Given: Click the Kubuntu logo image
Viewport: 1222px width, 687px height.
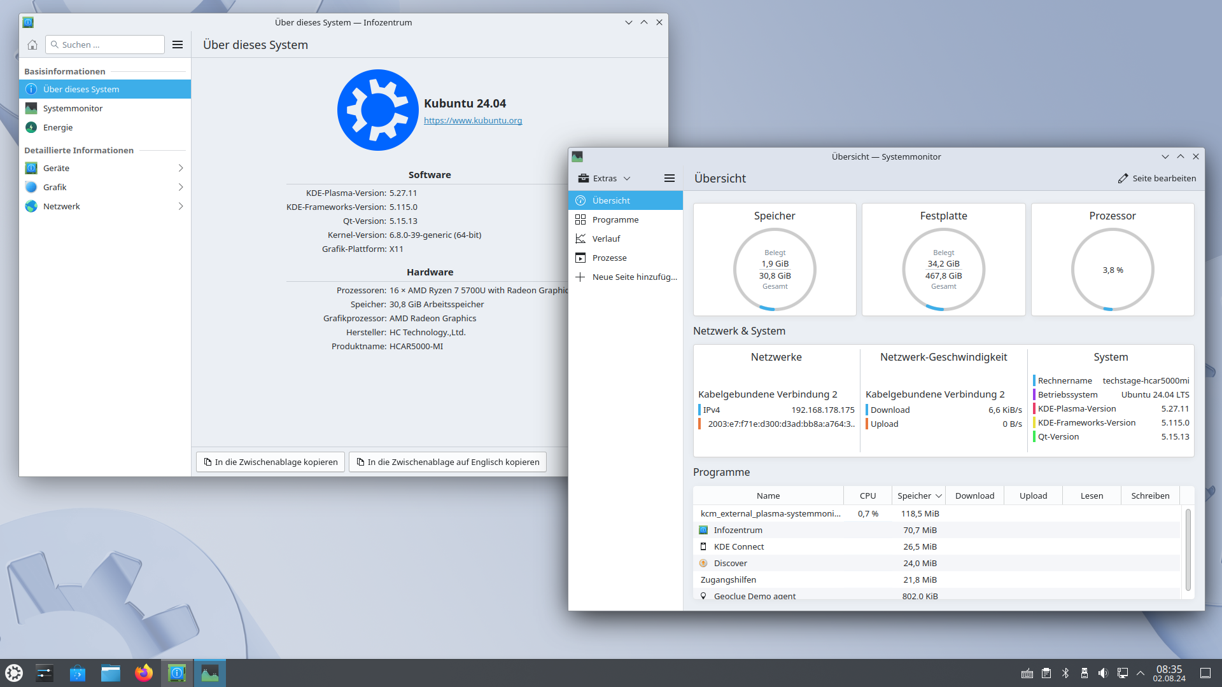Looking at the screenshot, I should pyautogui.click(x=378, y=110).
